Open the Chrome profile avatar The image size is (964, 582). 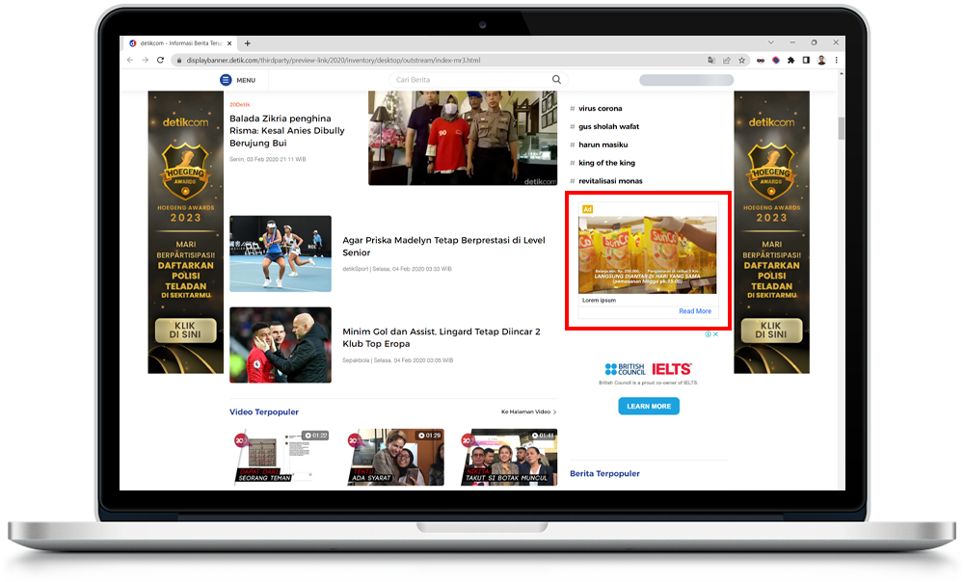pyautogui.click(x=821, y=60)
